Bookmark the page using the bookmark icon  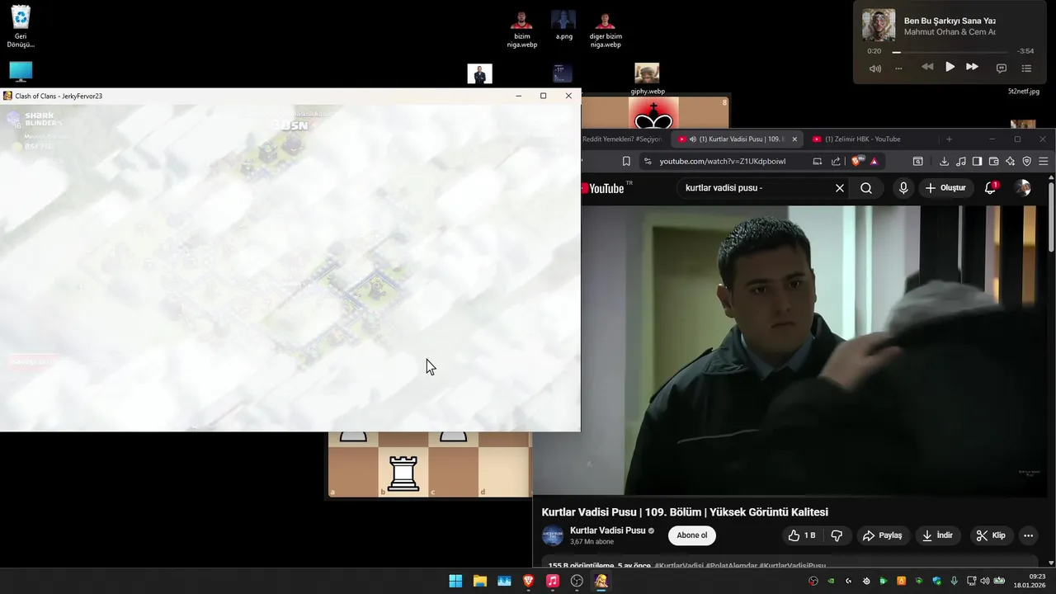626,162
